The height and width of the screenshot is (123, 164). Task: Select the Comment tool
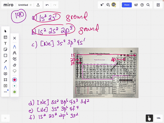(5, 74)
